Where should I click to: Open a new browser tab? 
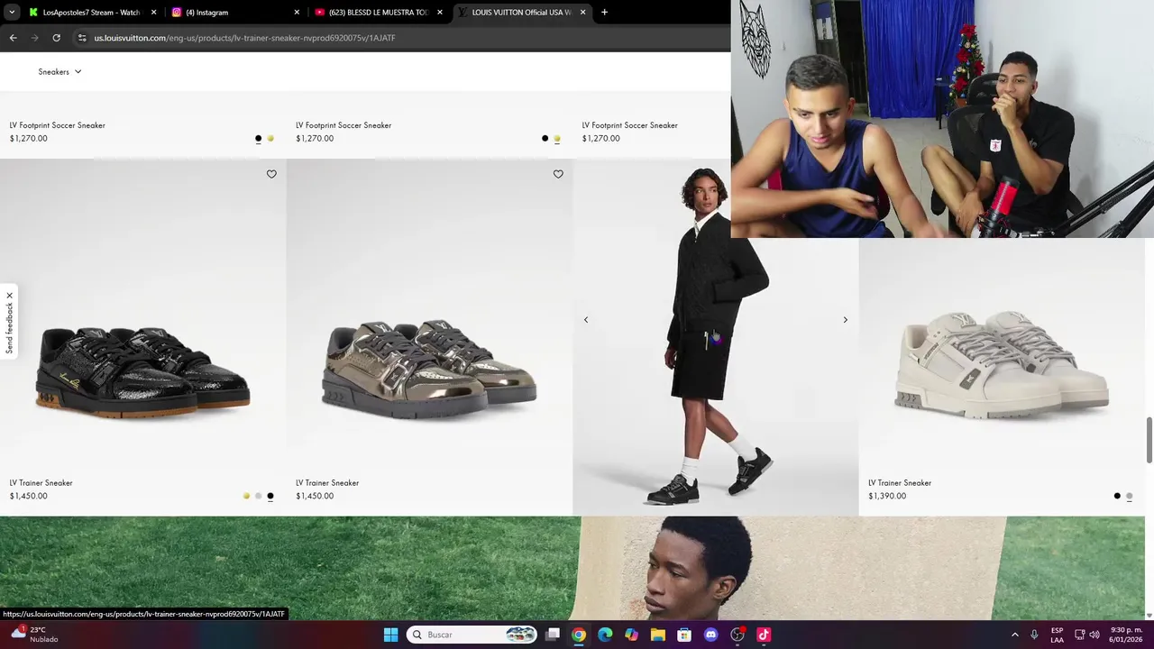[604, 13]
